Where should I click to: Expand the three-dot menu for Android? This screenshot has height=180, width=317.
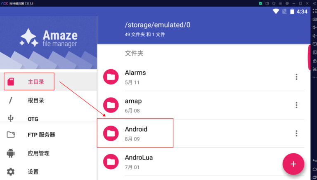tap(296, 133)
